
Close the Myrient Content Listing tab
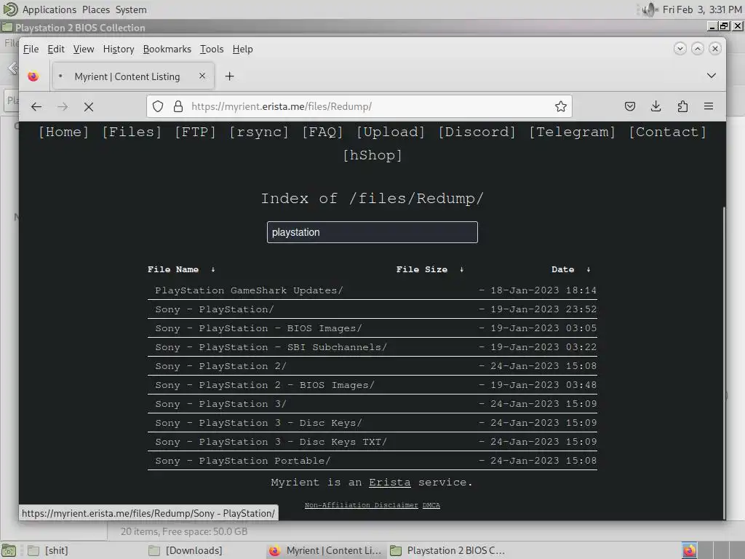click(x=202, y=76)
